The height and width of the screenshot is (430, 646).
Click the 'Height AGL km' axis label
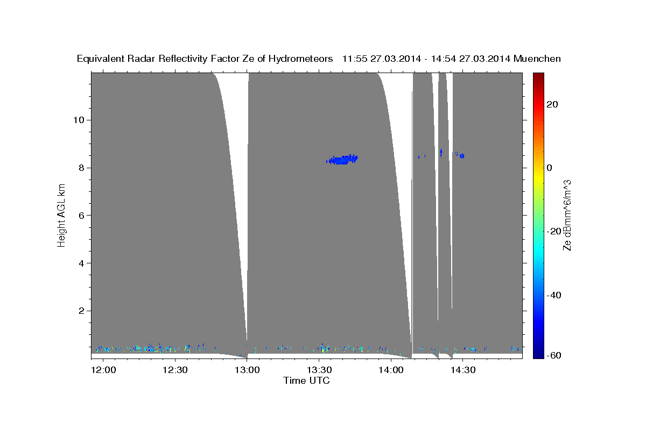(x=61, y=215)
